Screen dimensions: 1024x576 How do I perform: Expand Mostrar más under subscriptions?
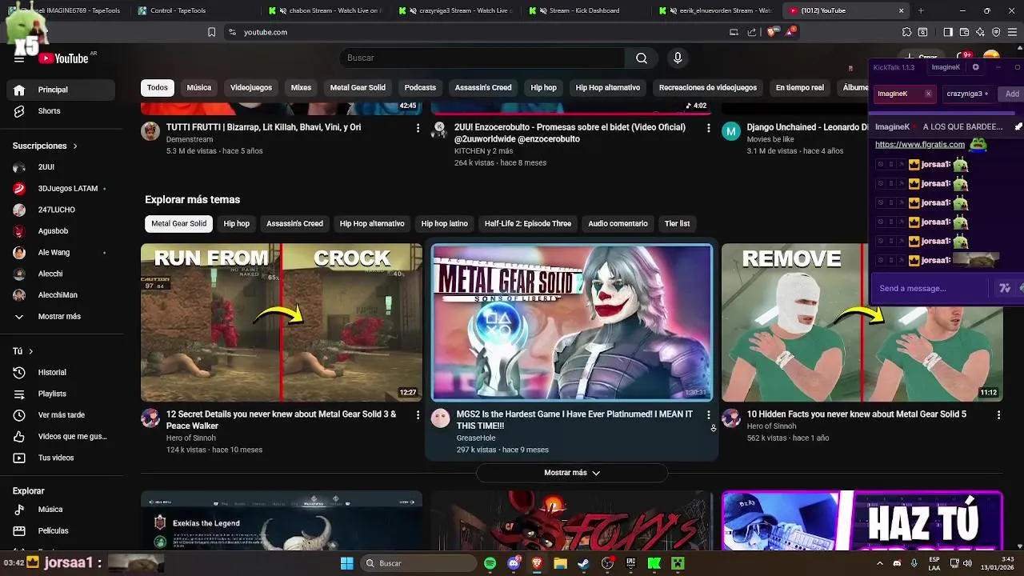tap(61, 317)
